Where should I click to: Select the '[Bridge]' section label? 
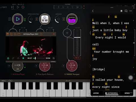pos(99,69)
